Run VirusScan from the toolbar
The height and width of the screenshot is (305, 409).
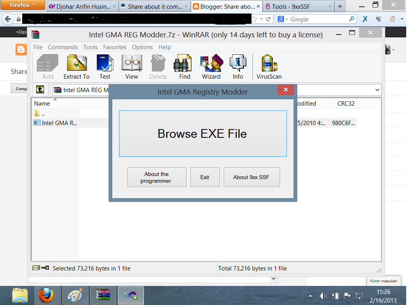pos(269,67)
